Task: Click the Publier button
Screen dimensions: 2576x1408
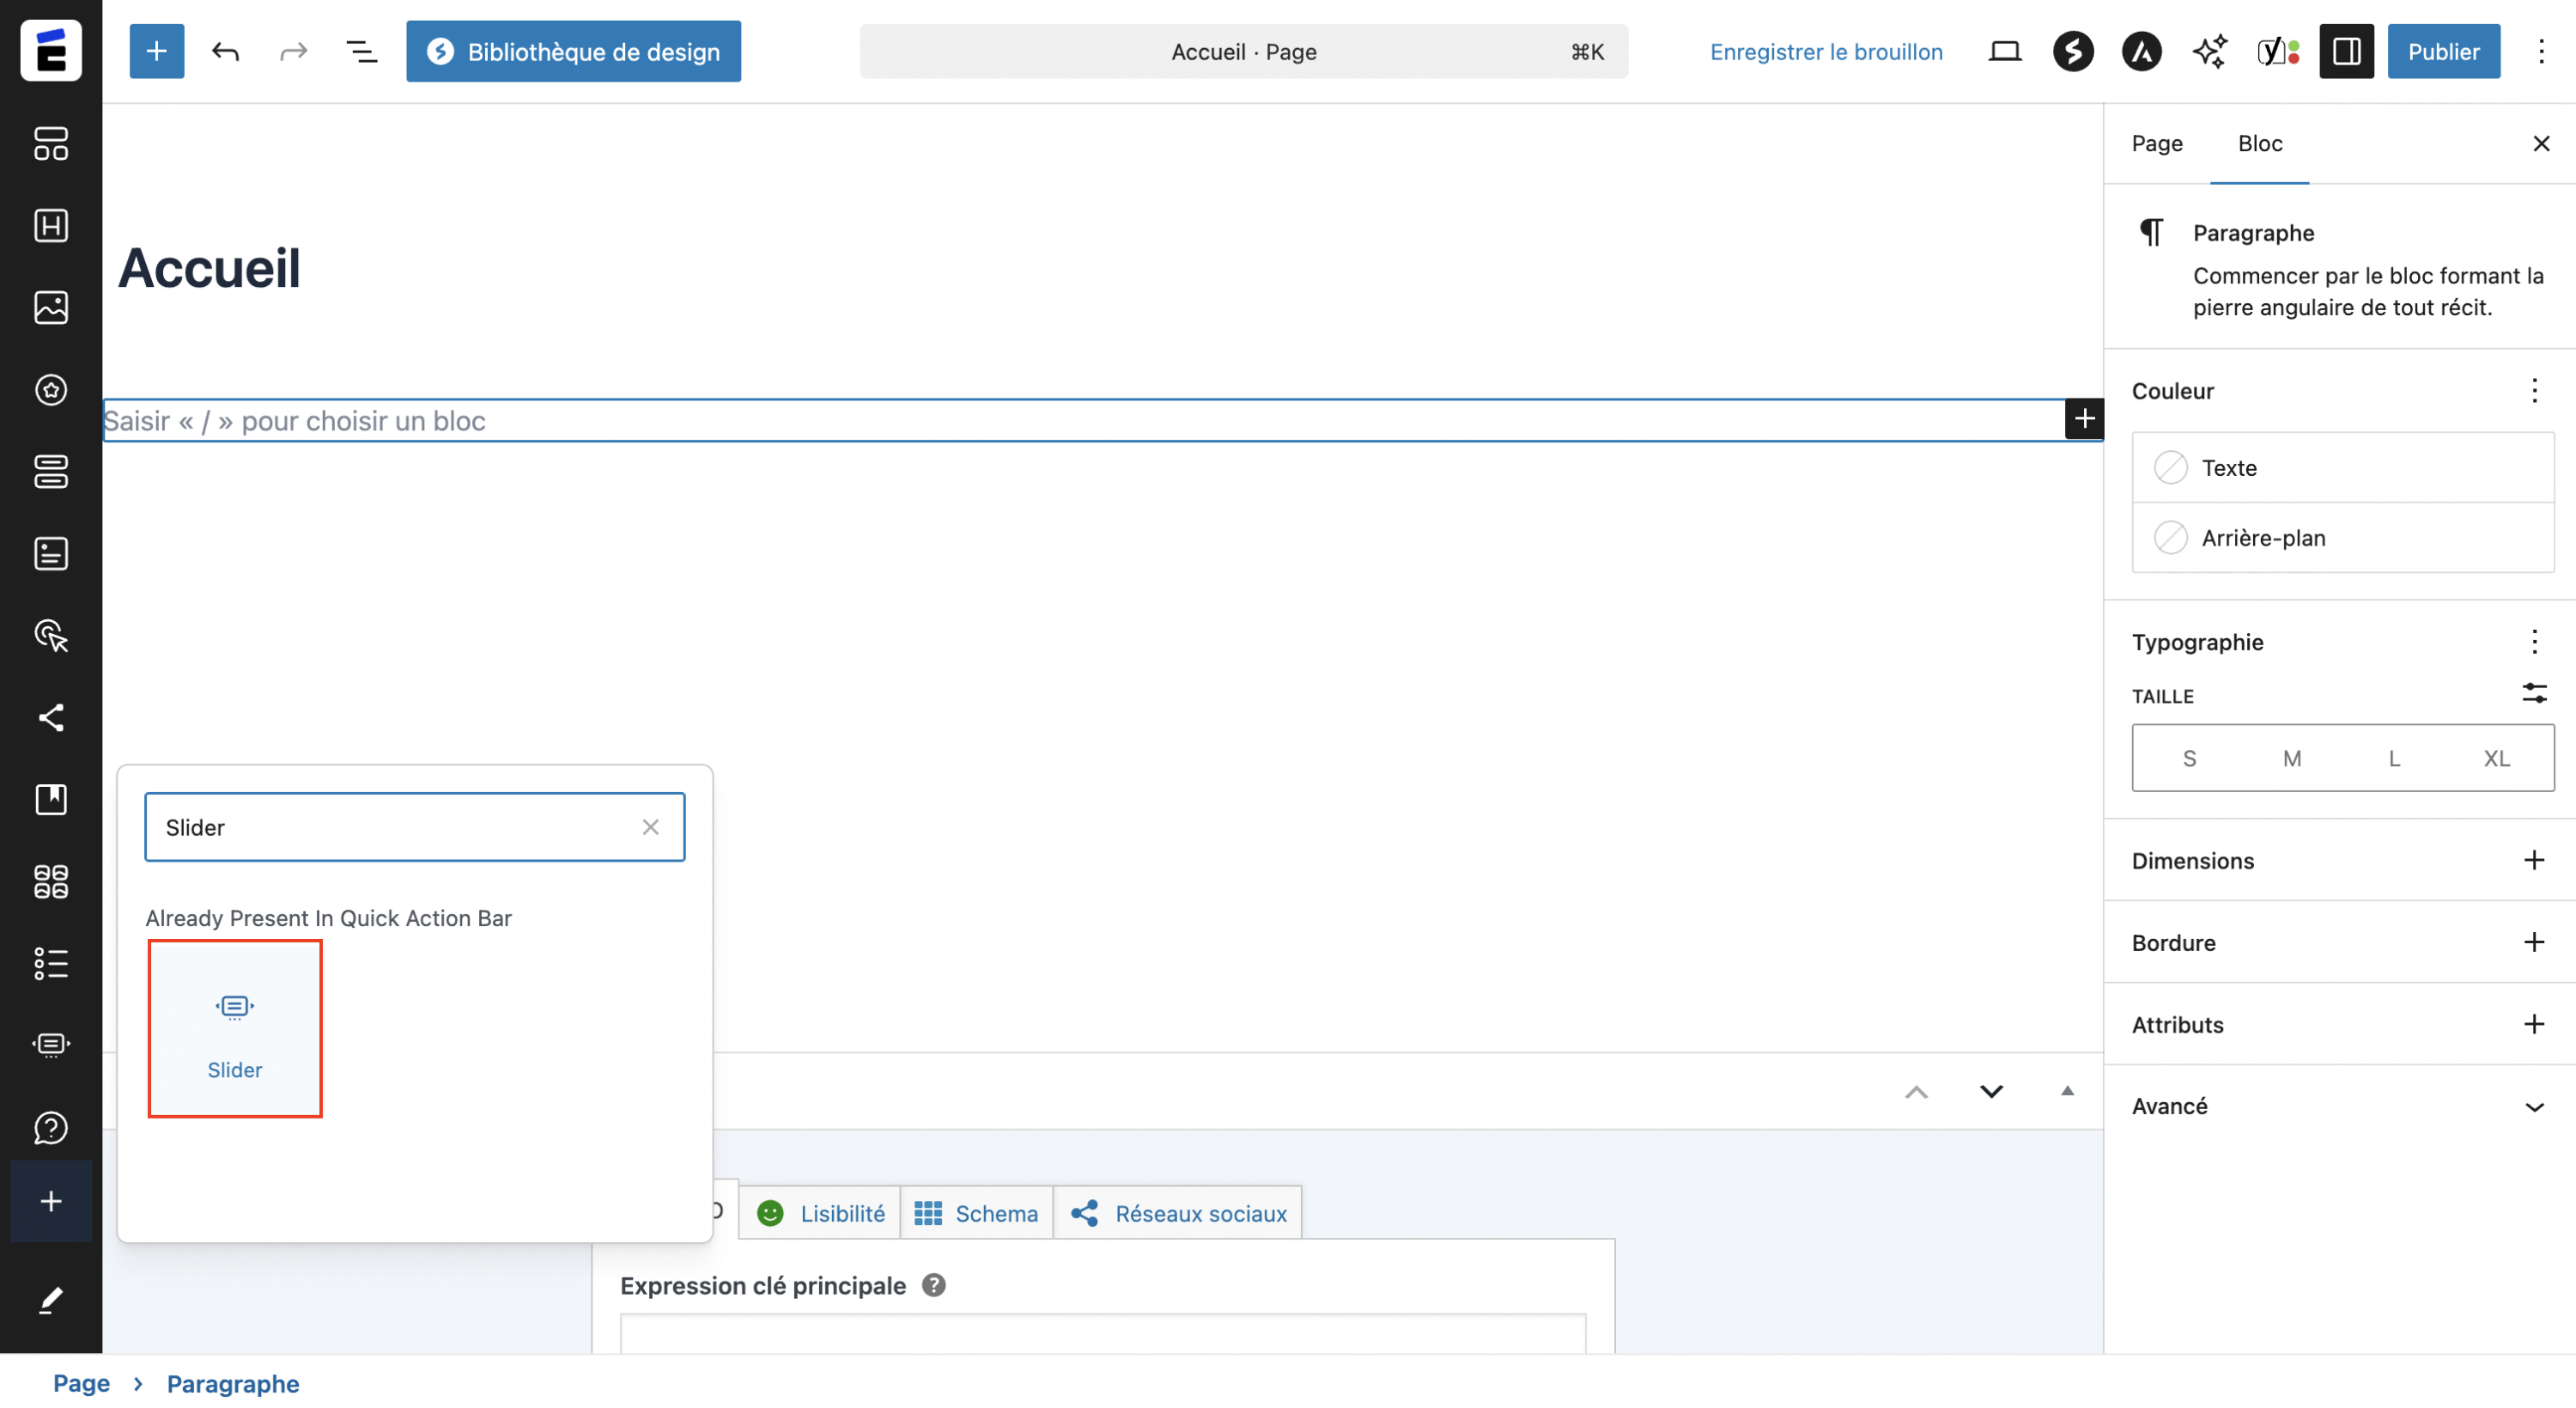Action: pyautogui.click(x=2443, y=51)
